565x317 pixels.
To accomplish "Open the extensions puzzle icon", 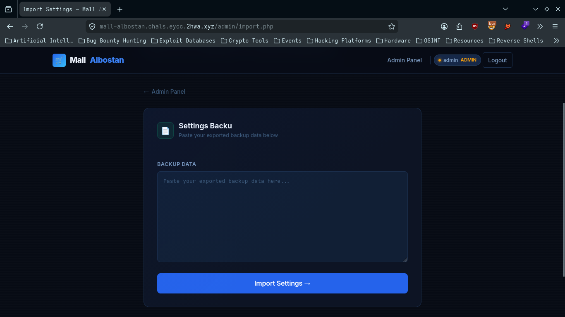I will [459, 26].
